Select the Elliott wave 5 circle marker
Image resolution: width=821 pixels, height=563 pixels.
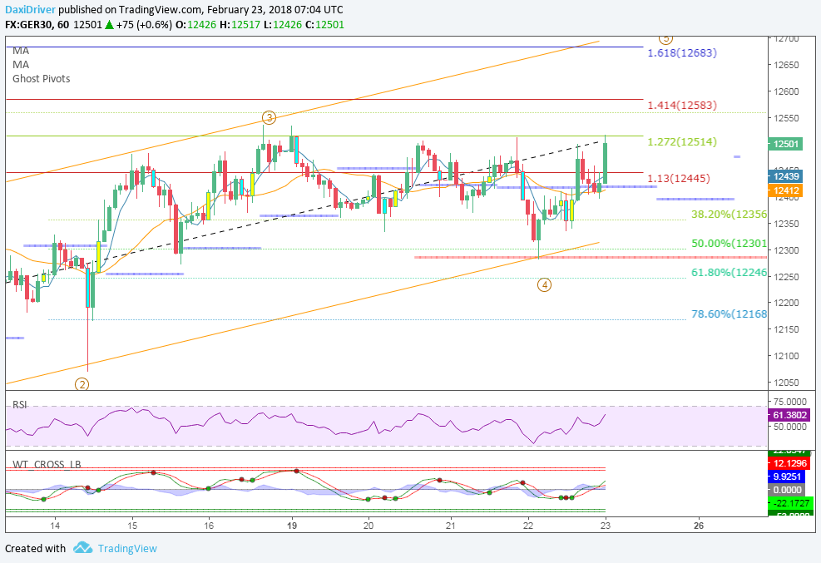[665, 39]
